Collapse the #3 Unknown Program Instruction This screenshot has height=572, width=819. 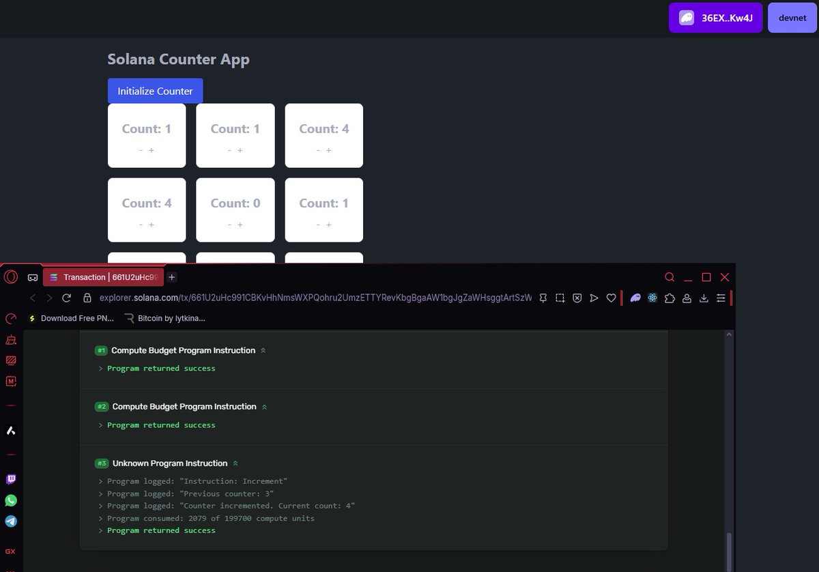(235, 463)
